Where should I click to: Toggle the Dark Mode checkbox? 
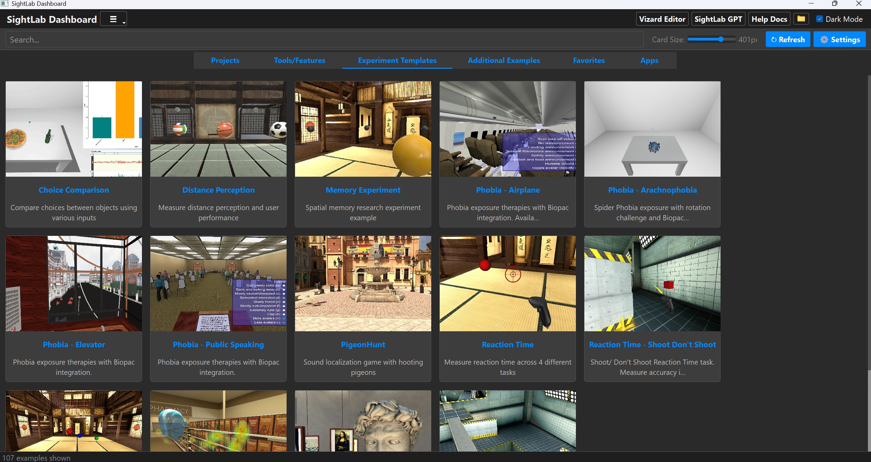click(x=820, y=19)
